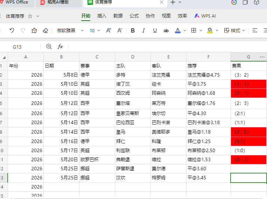Switch to the 稻壳AI模板 tab
Image resolution: width=267 pixels, height=199 pixels.
tap(58, 2)
